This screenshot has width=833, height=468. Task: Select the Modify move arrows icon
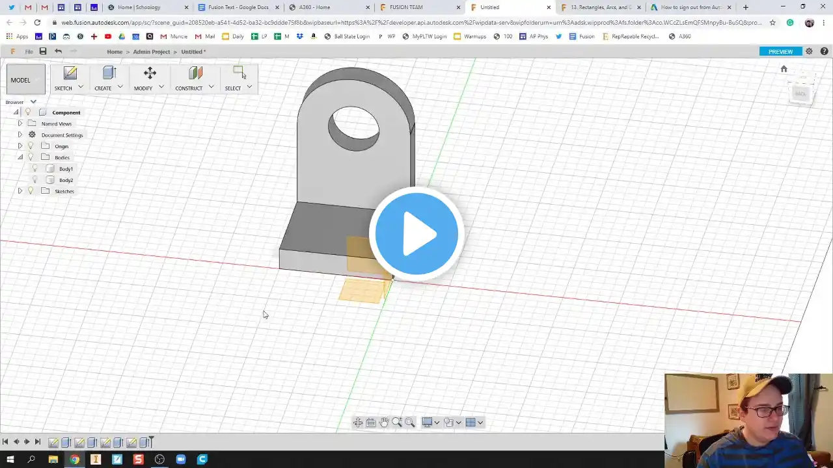(x=150, y=73)
